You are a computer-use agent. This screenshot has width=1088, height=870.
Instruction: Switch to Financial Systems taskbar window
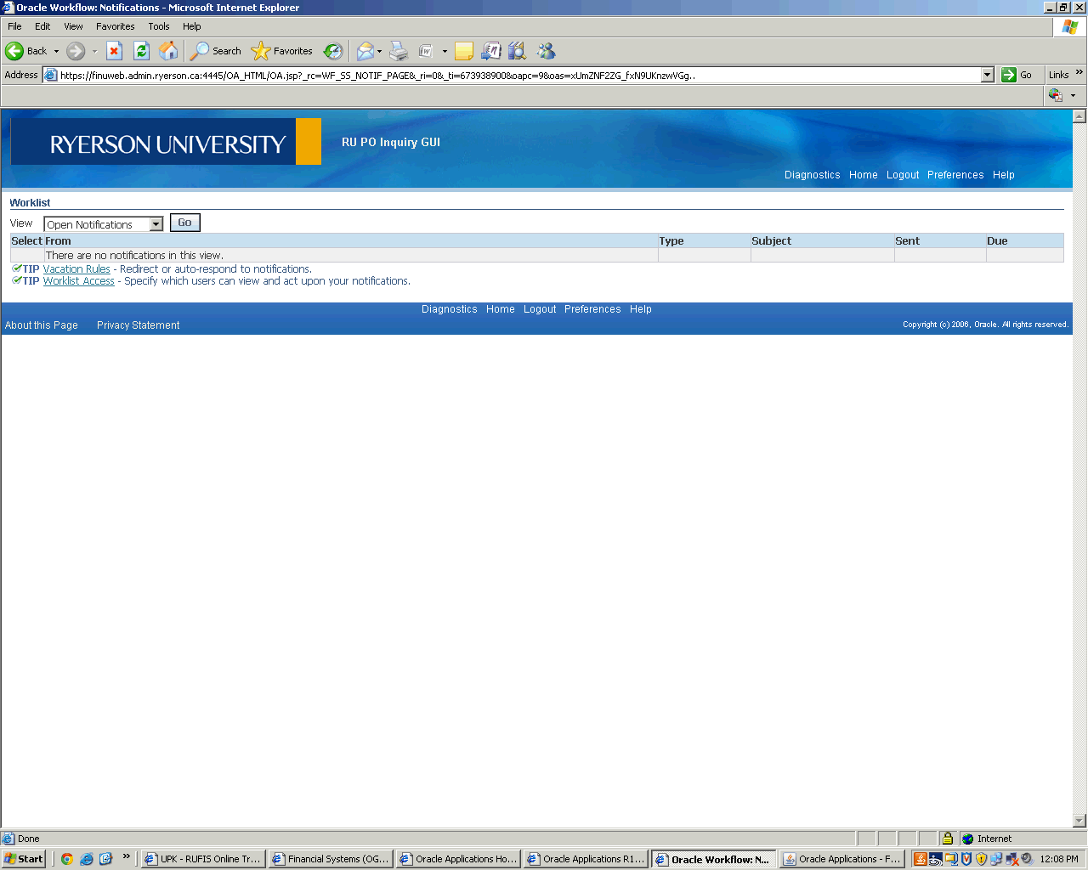click(x=331, y=859)
